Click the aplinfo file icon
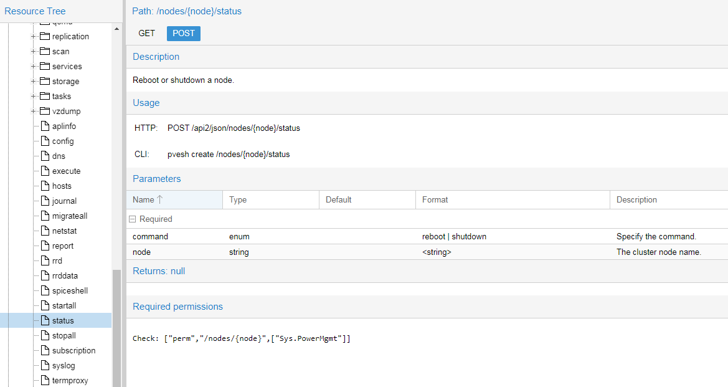The image size is (728, 387). click(45, 126)
